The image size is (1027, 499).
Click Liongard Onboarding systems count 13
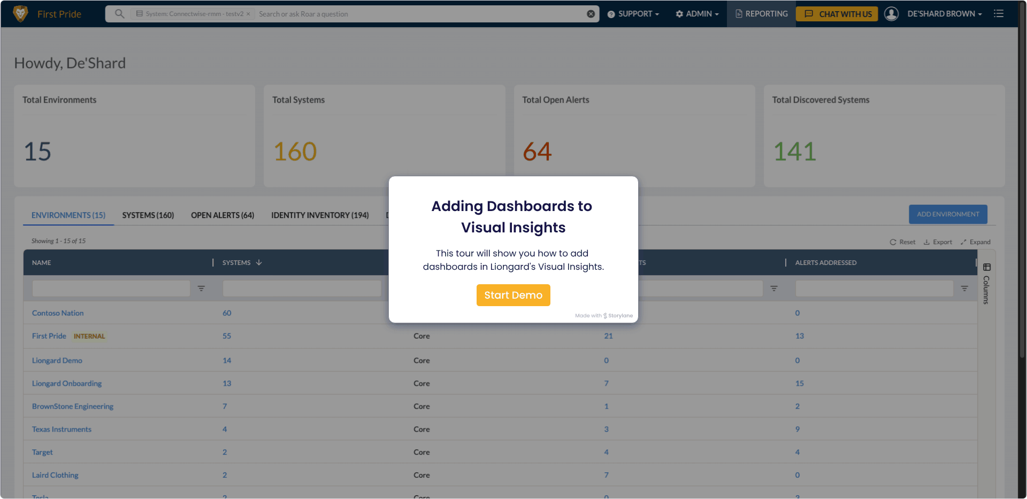pyautogui.click(x=227, y=384)
